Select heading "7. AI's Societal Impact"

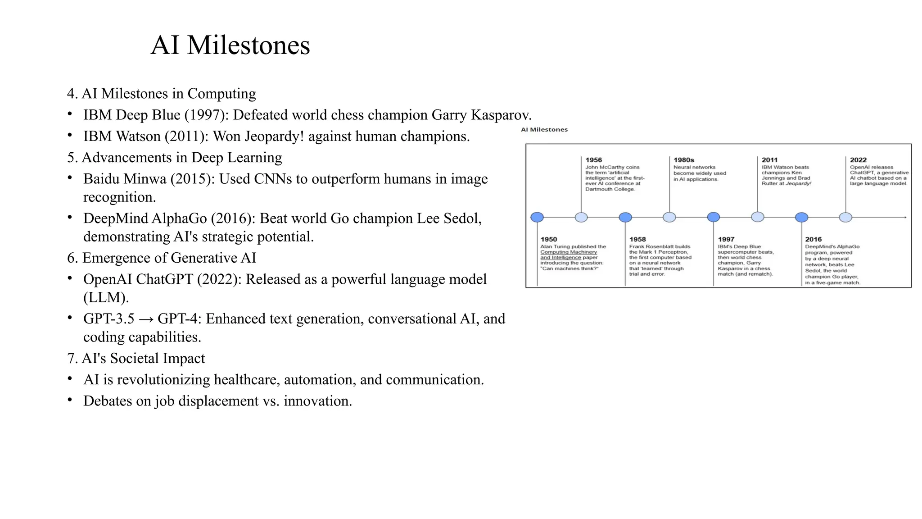[x=136, y=358]
